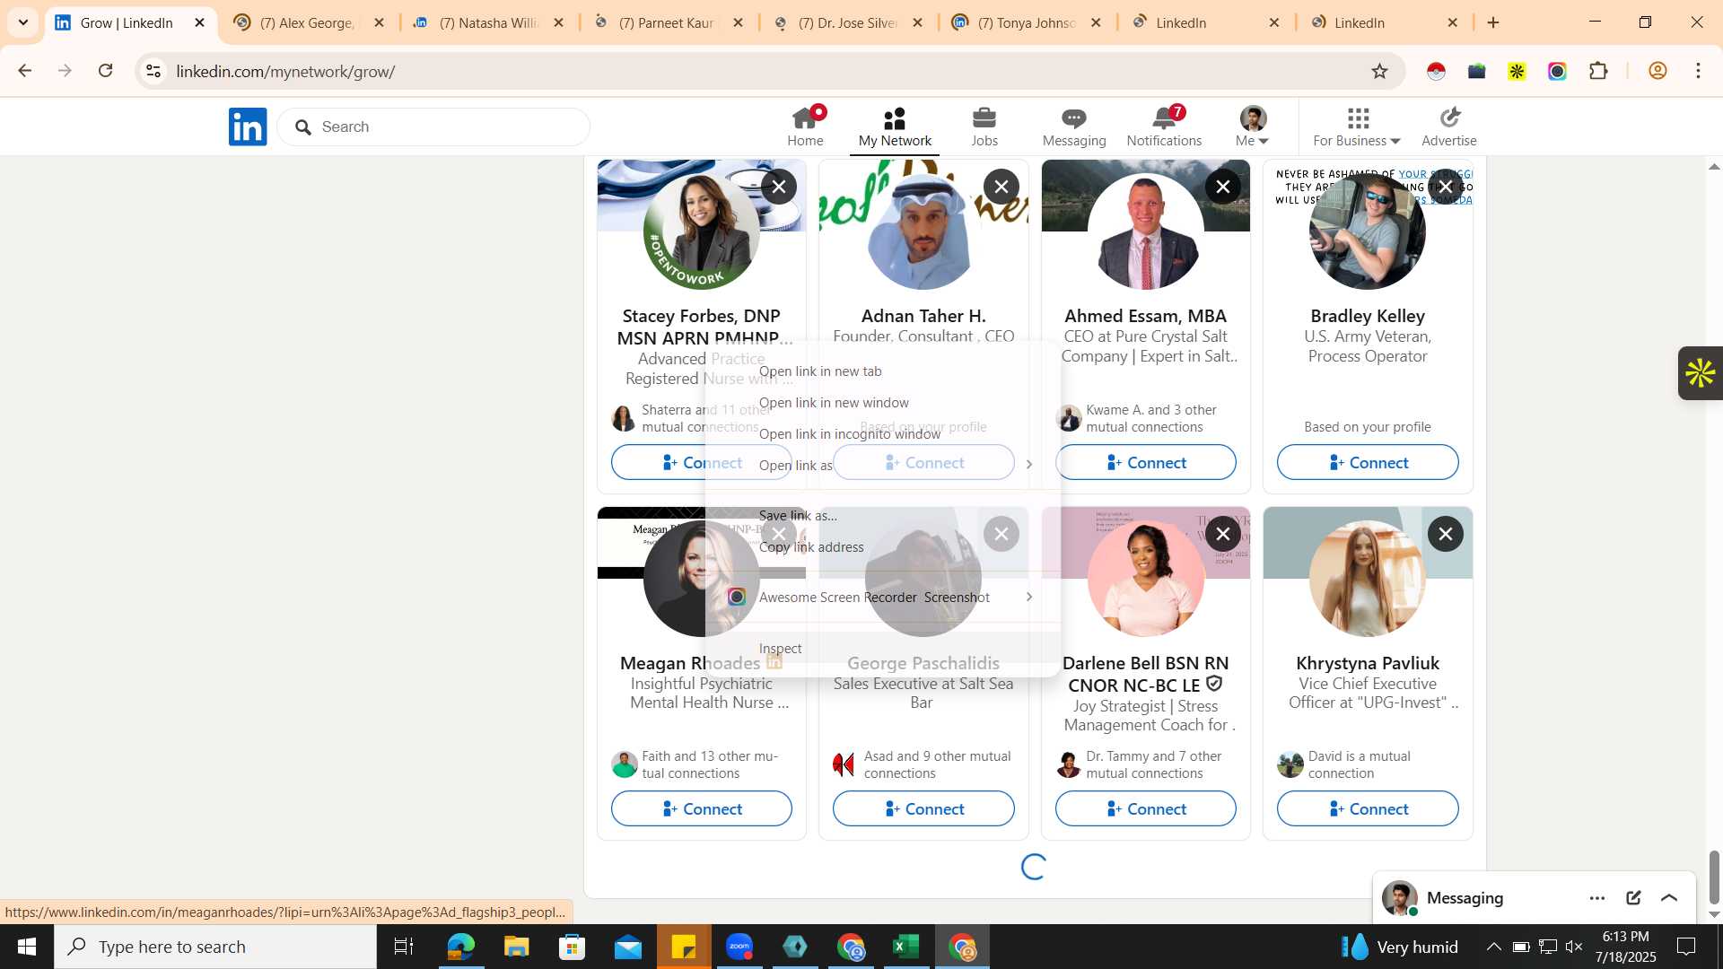Image resolution: width=1723 pixels, height=969 pixels.
Task: Connect with Khrystyna Pavliuk
Action: point(1368,808)
